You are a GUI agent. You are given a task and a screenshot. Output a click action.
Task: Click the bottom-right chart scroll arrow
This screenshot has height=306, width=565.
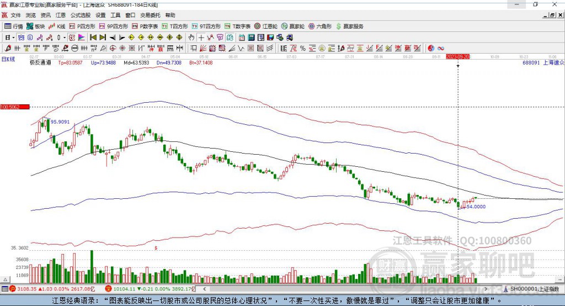559,279
